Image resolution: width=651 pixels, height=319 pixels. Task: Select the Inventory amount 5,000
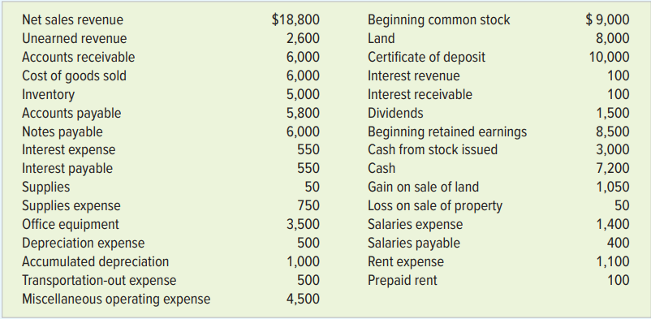(303, 95)
